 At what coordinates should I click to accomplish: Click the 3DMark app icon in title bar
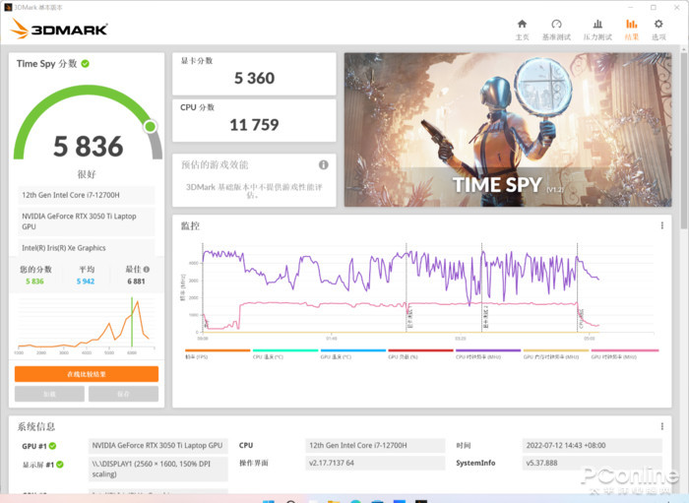coord(8,7)
